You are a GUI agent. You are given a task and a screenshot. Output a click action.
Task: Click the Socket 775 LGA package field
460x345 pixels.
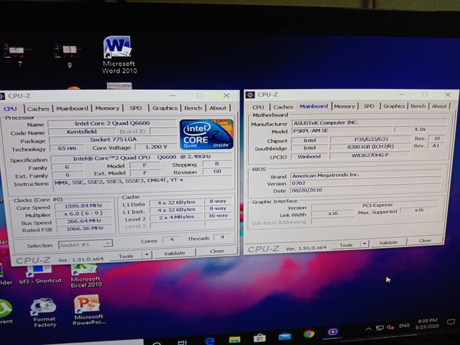(114, 139)
